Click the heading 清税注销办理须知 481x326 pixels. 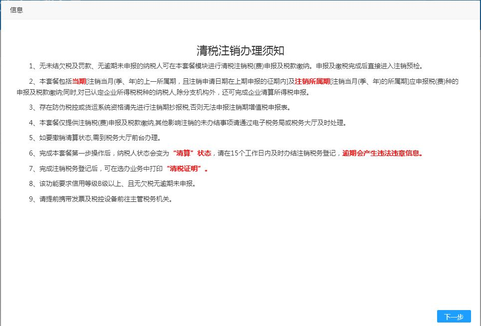240,50
